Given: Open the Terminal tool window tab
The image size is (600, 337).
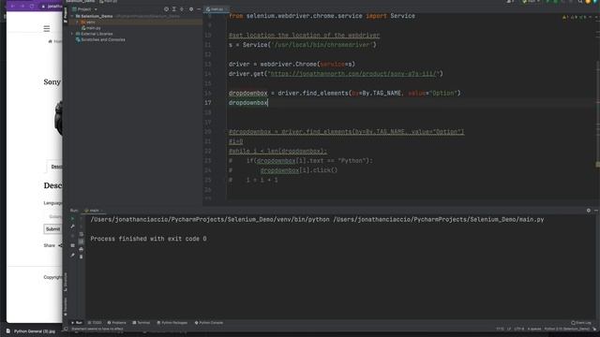Looking at the screenshot, I should click(142, 323).
